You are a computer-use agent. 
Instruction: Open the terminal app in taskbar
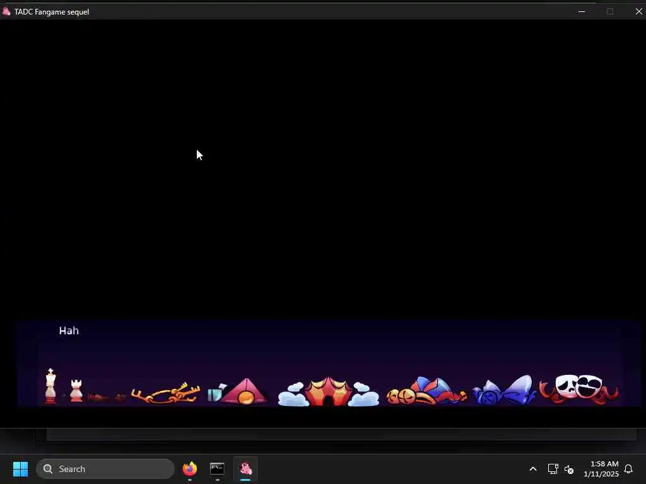coord(217,469)
